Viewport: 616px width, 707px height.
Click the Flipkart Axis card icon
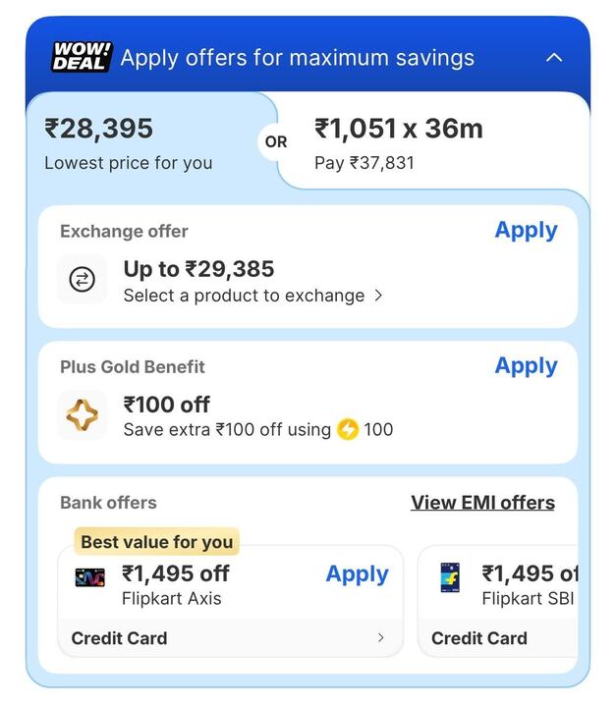coord(89,577)
